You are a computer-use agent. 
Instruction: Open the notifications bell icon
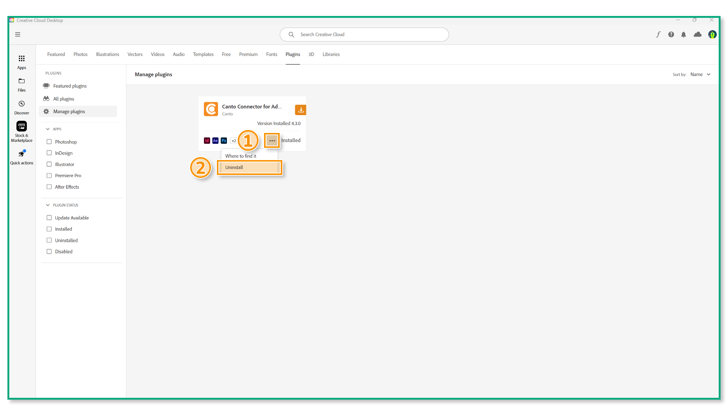(x=683, y=35)
